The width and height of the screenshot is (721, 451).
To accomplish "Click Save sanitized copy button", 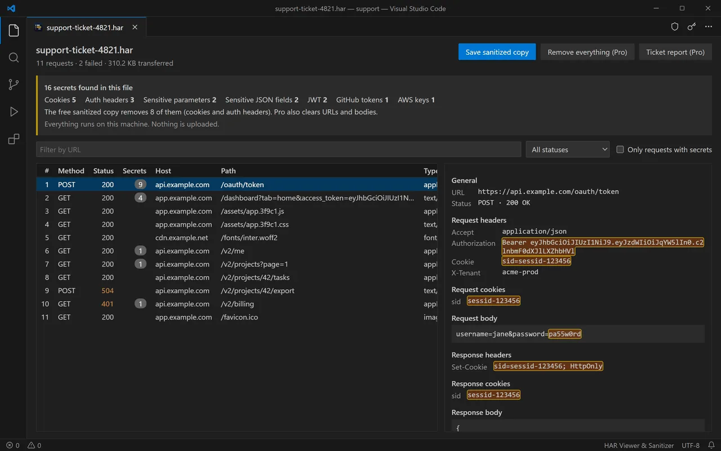I will click(x=497, y=52).
